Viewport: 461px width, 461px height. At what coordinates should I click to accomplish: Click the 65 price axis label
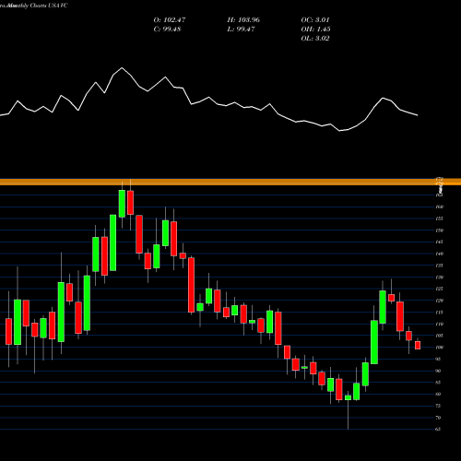coord(438,430)
